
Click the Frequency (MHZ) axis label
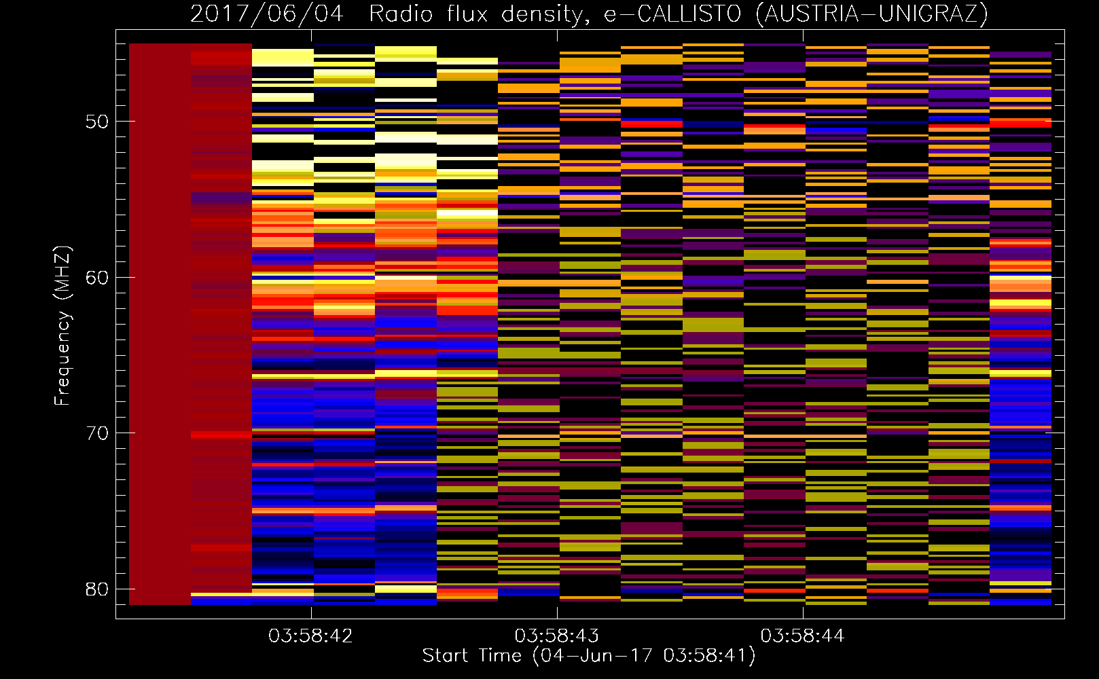pos(62,326)
